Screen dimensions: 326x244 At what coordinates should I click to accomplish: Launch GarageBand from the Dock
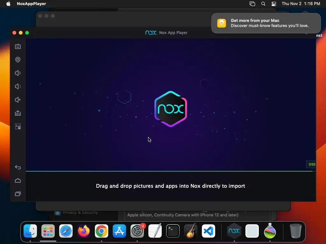[191, 231]
